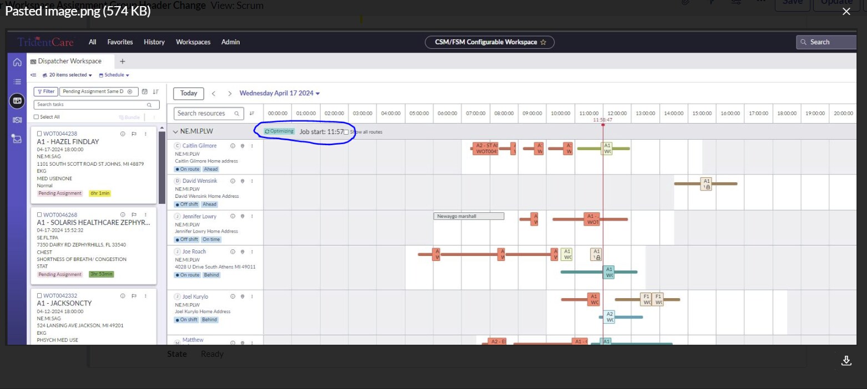Sort tasks using the sort icon

(x=155, y=91)
